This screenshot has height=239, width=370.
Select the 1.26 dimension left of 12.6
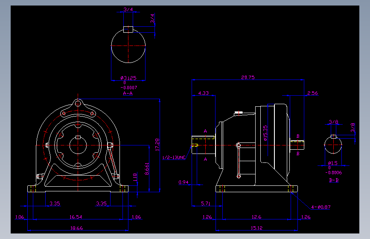click(207, 217)
